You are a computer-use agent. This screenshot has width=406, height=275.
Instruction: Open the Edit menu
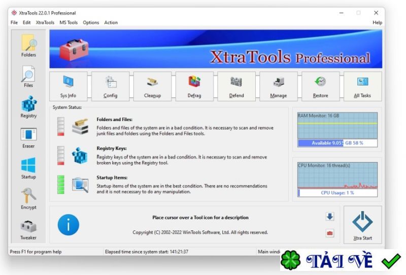pyautogui.click(x=27, y=22)
